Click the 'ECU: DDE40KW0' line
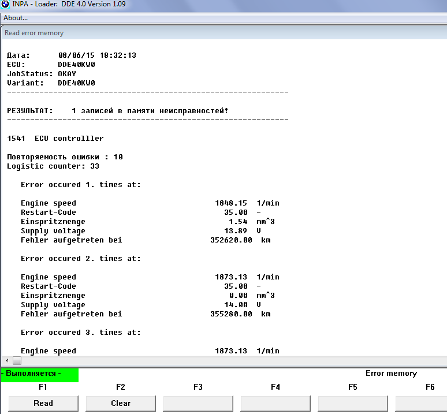The image size is (447, 414). coord(51,65)
